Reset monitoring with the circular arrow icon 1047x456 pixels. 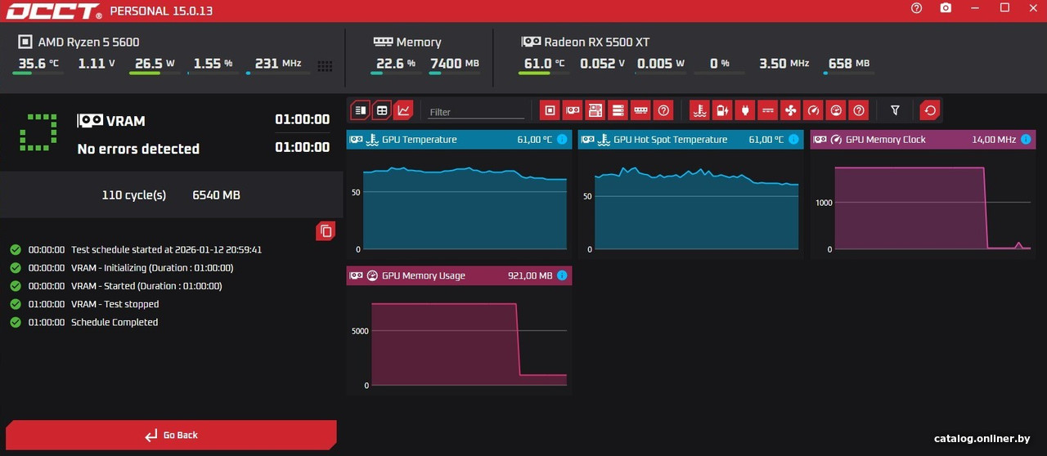(x=930, y=110)
